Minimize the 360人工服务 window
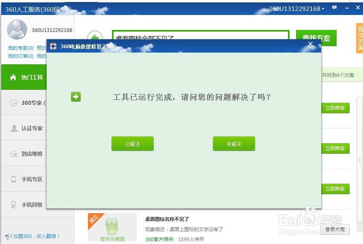 347,8
